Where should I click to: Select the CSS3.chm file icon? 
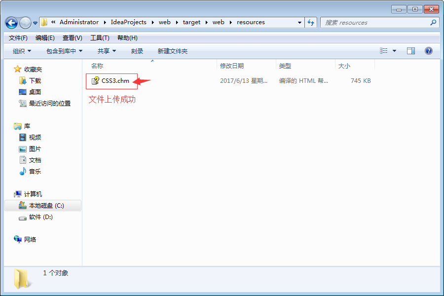95,81
